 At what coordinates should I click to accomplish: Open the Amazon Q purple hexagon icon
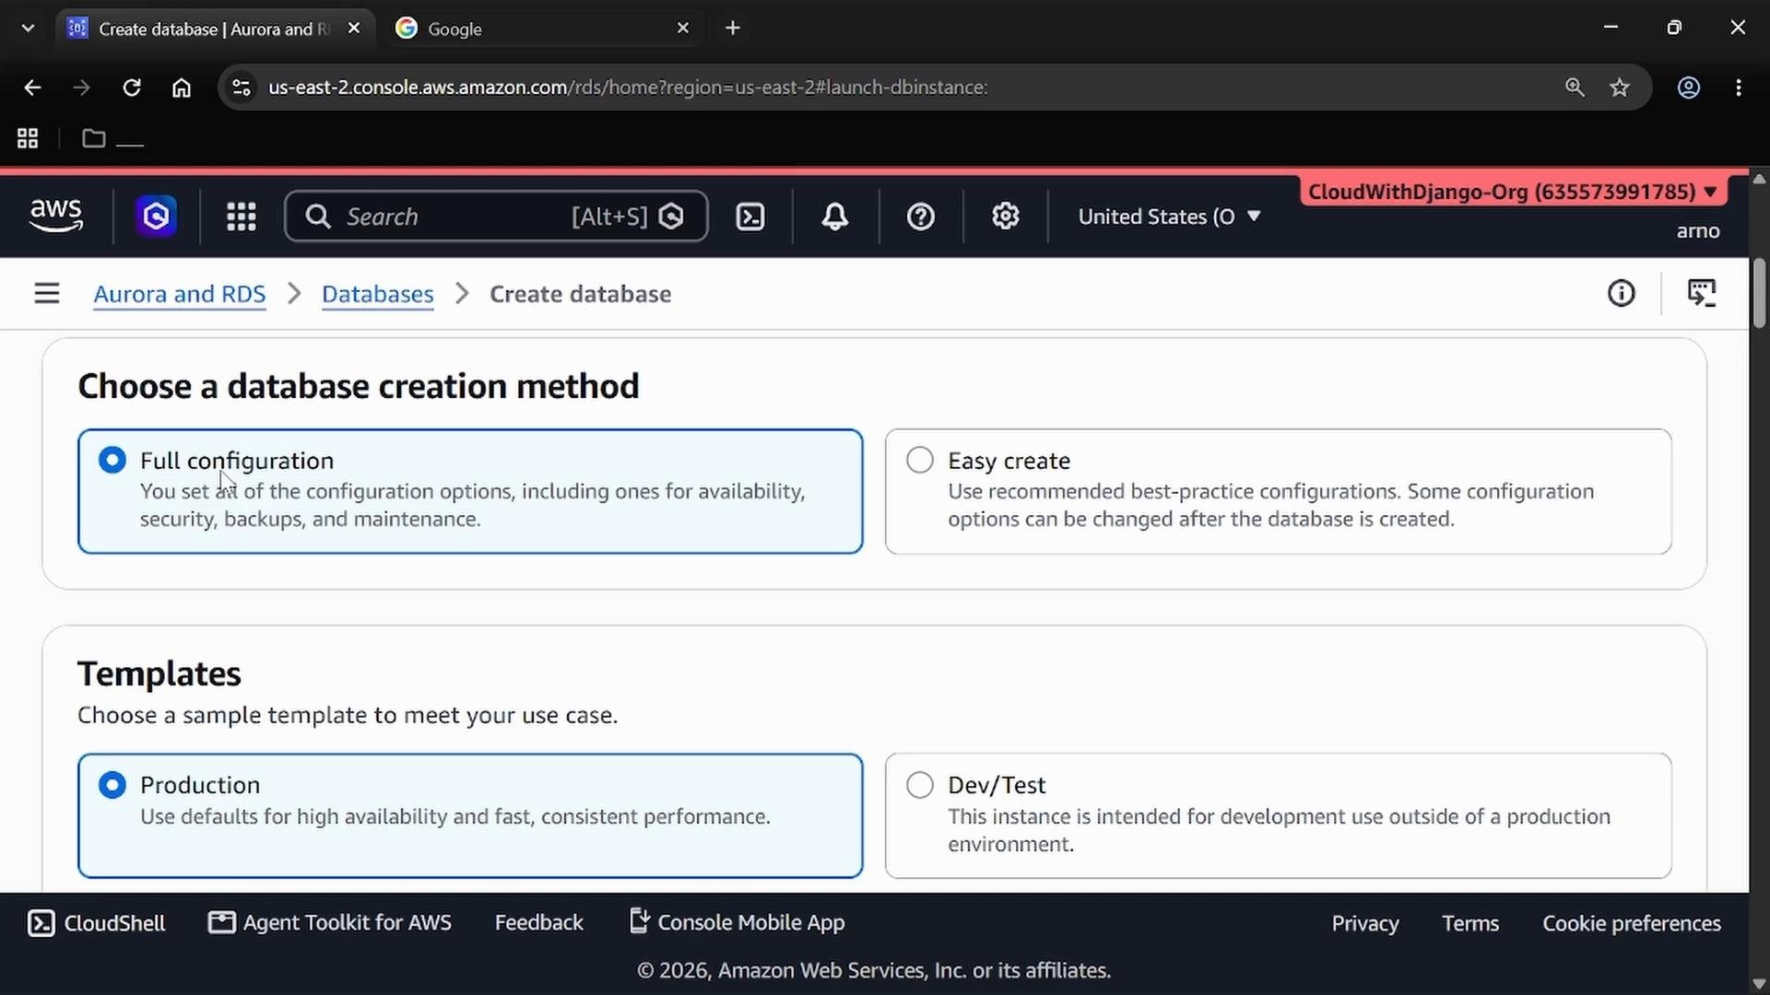[x=156, y=217]
